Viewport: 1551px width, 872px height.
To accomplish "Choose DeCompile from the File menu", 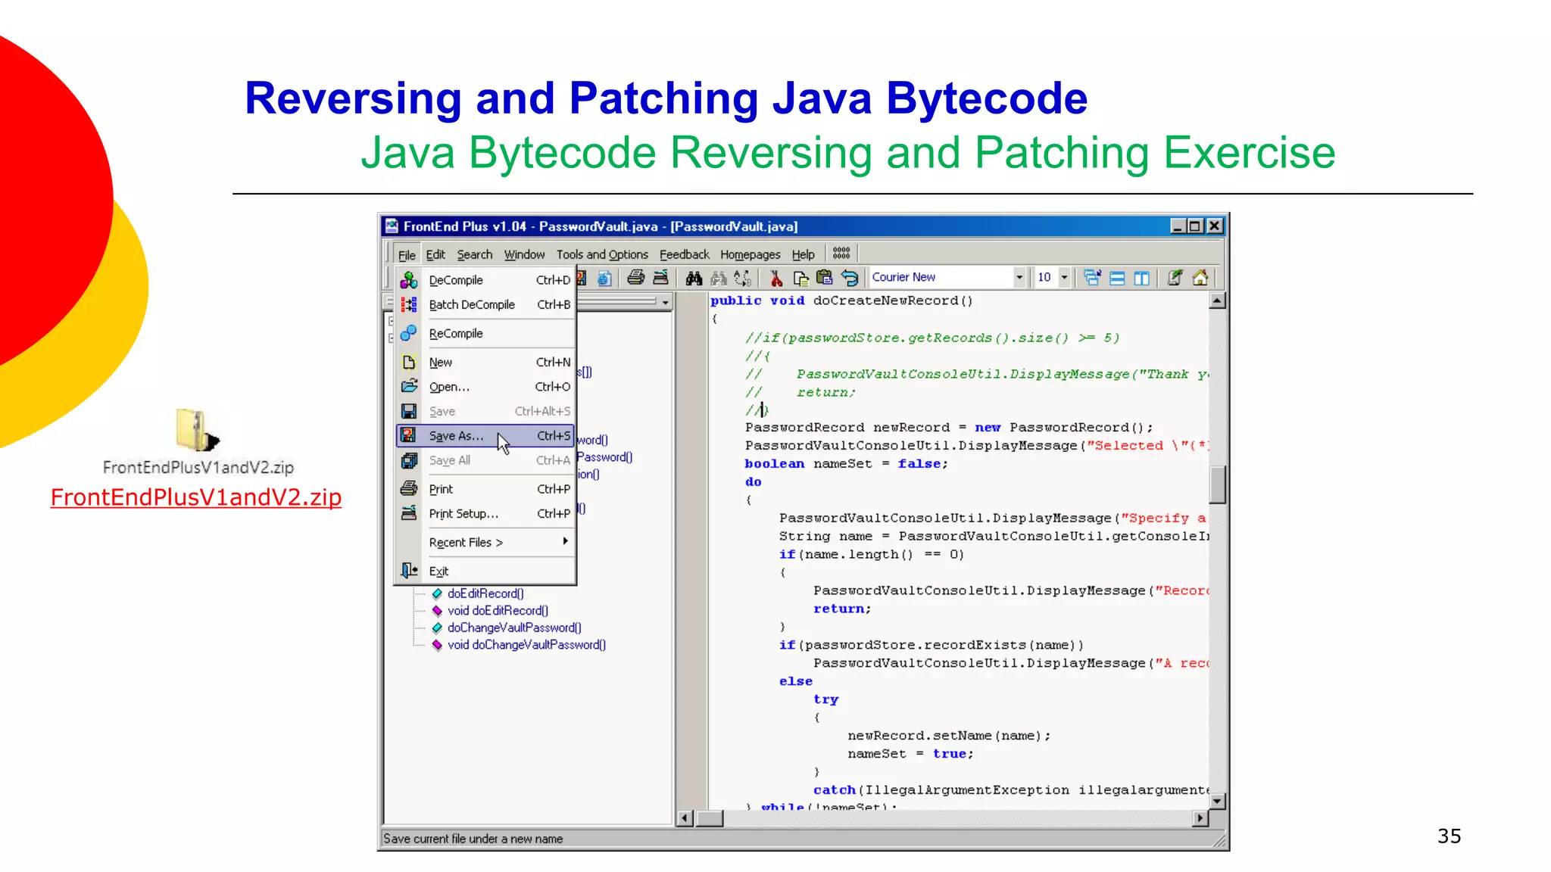I will coord(485,280).
